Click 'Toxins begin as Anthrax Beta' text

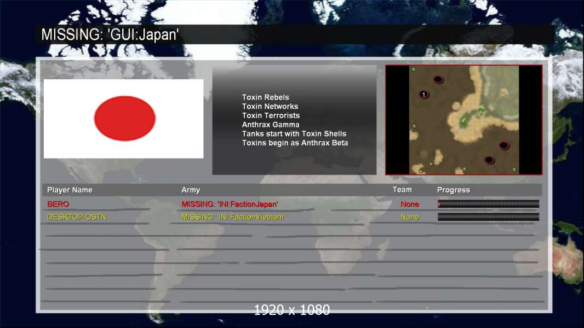[295, 143]
